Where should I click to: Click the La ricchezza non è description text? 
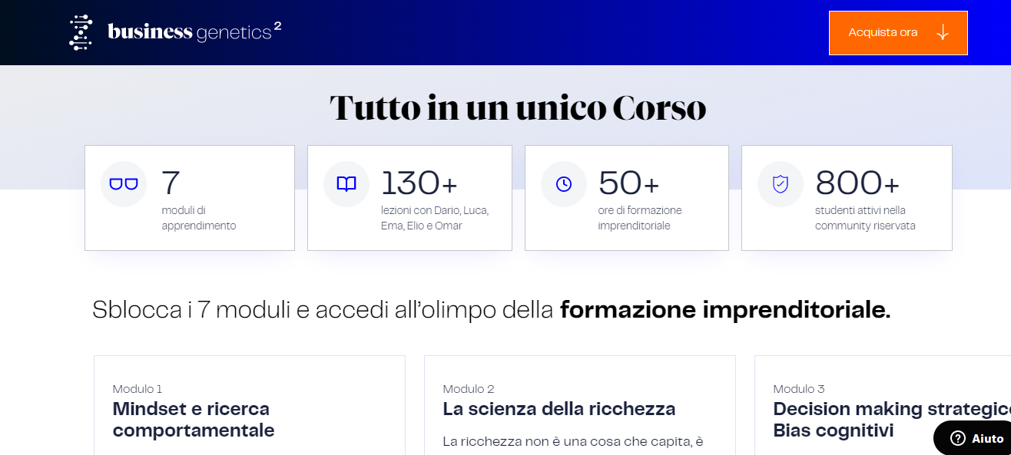click(x=573, y=442)
